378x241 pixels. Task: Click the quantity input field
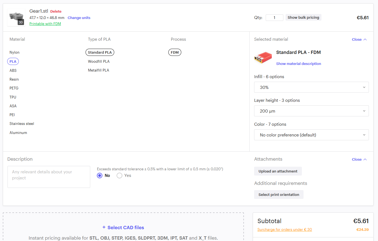pyautogui.click(x=274, y=17)
